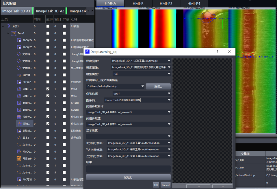Click the 写日志9 log writer icon
The height and width of the screenshot is (189, 277).
[x=19, y=158]
